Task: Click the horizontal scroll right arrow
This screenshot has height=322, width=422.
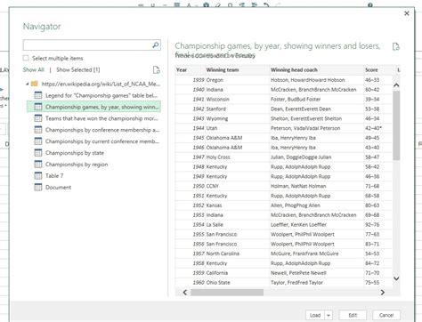Action: coord(383,293)
